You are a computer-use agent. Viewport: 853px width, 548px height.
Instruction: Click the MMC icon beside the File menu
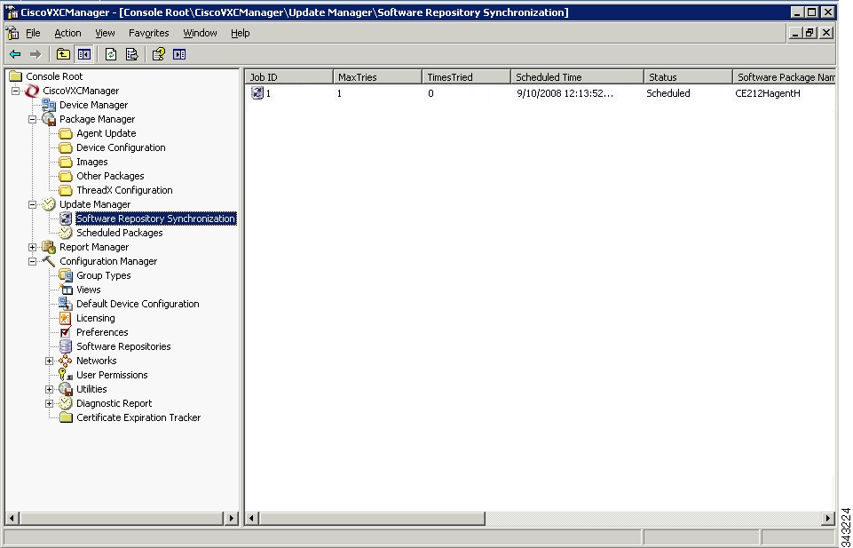click(12, 33)
